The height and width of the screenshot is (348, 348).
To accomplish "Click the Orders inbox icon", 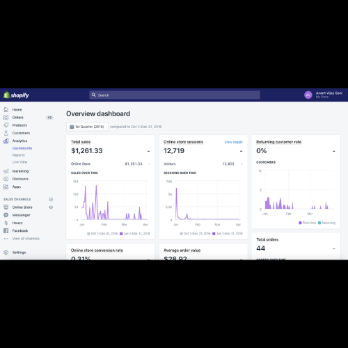I will coord(6,118).
